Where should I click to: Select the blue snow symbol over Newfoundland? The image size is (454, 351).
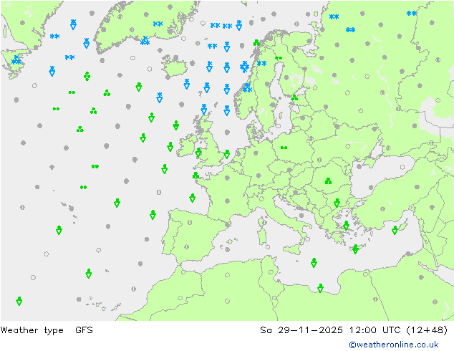16,60
